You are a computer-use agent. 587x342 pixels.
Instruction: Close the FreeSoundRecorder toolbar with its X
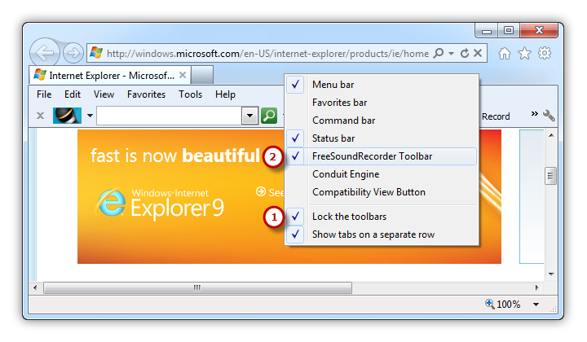41,116
